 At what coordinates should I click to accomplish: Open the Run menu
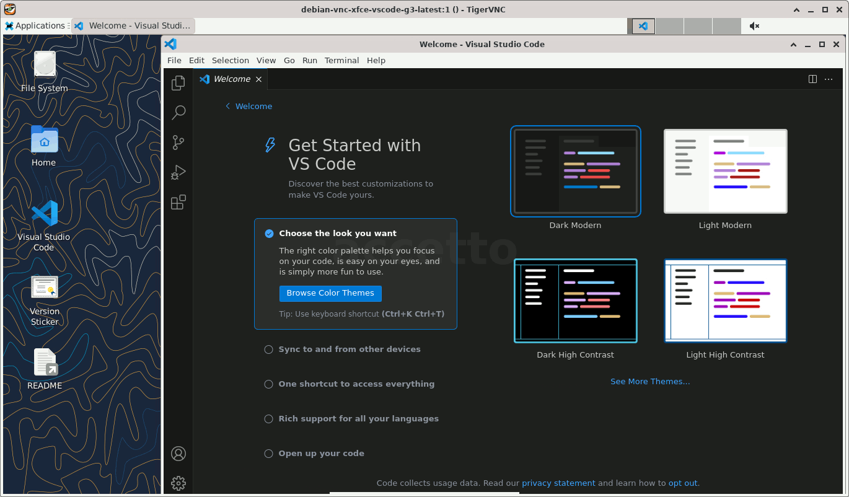[x=310, y=61]
